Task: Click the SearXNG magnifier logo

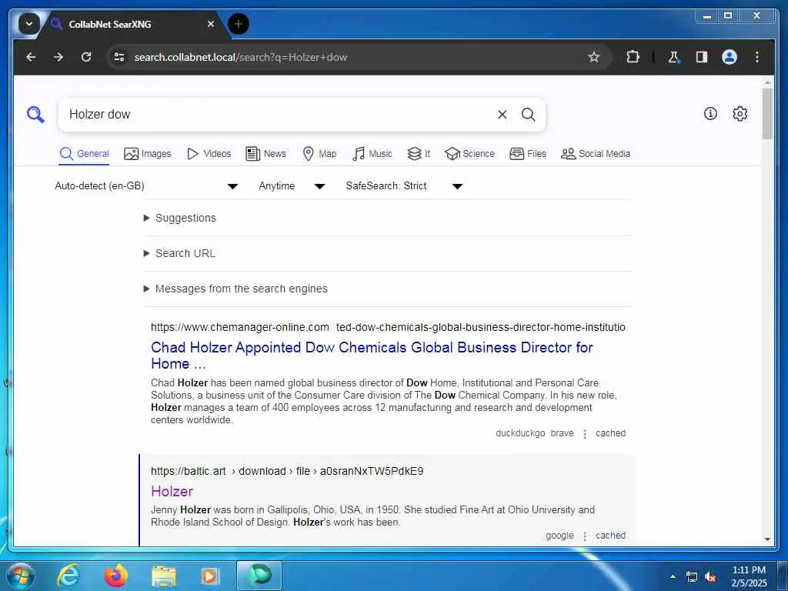Action: pyautogui.click(x=35, y=115)
